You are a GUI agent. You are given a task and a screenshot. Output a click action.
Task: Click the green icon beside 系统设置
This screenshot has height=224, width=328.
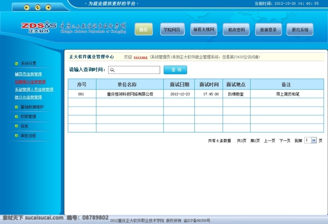(16, 64)
